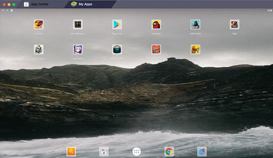Launch the UNO card game

(156, 49)
